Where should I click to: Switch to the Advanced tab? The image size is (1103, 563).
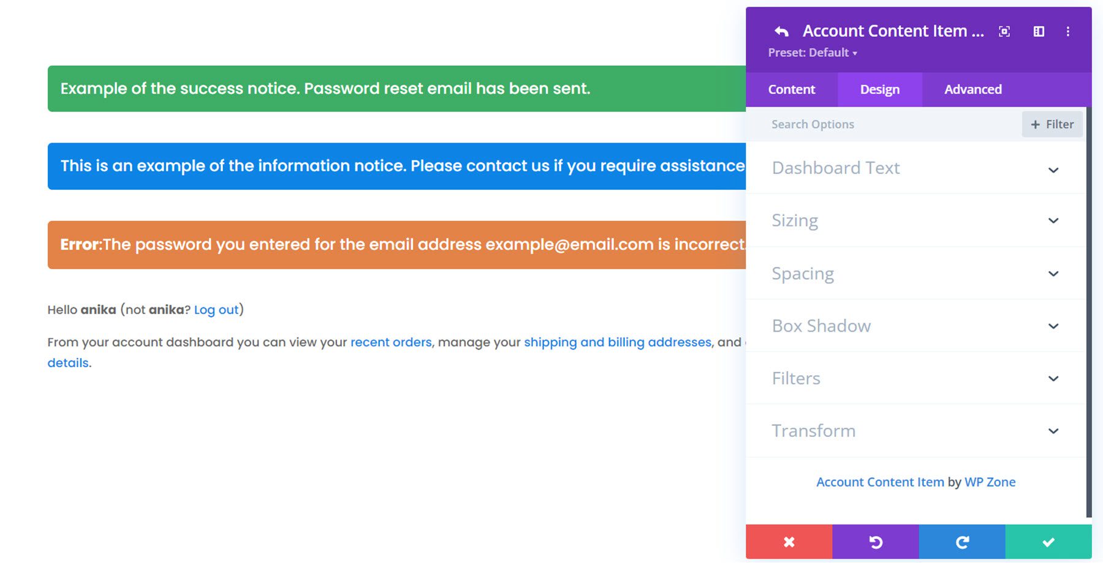[x=973, y=89]
